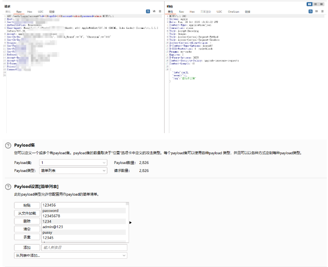Toggle word wrap icon in request panel
328x267 pixels.
pyautogui.click(x=148, y=11)
